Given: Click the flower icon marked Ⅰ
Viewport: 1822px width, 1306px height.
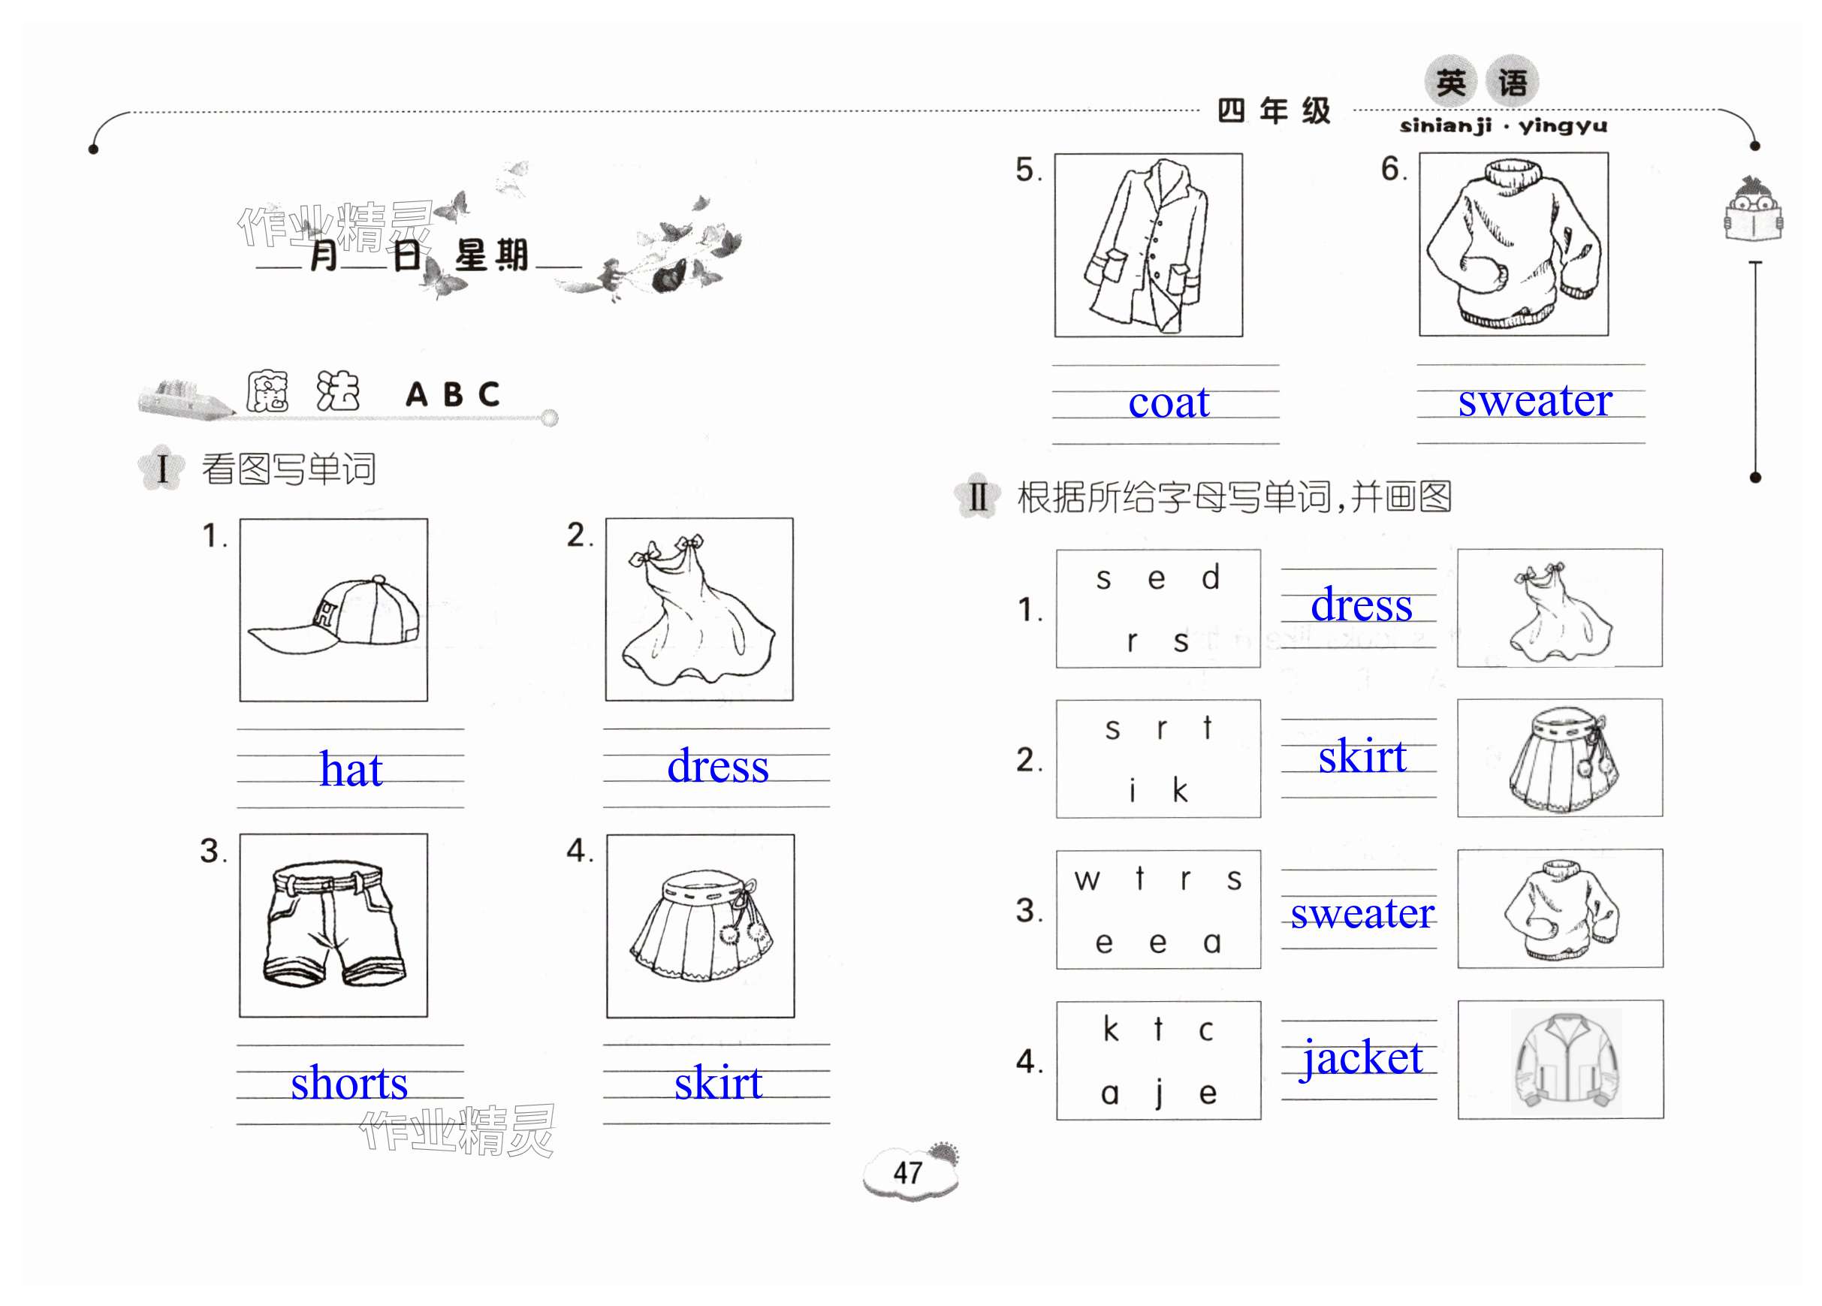Looking at the screenshot, I should point(162,469).
